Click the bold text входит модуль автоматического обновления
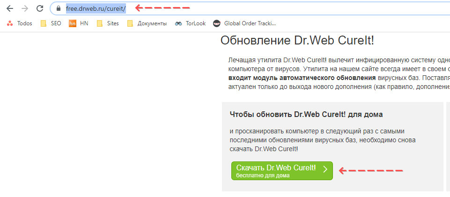The height and width of the screenshot is (197, 450). coord(302,78)
